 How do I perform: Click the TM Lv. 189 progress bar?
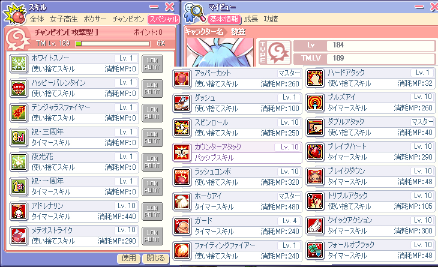point(112,44)
